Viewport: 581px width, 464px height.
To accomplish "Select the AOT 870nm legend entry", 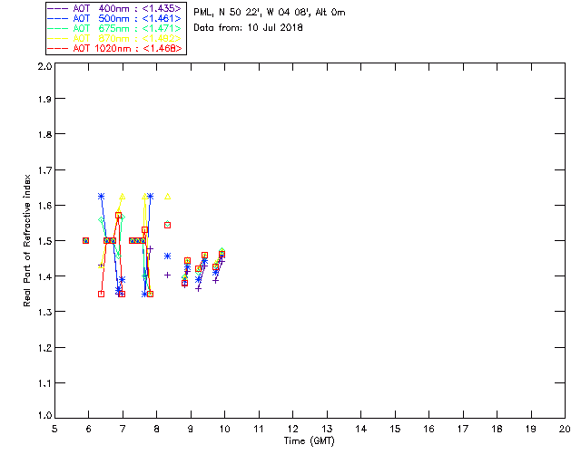I will (x=114, y=38).
